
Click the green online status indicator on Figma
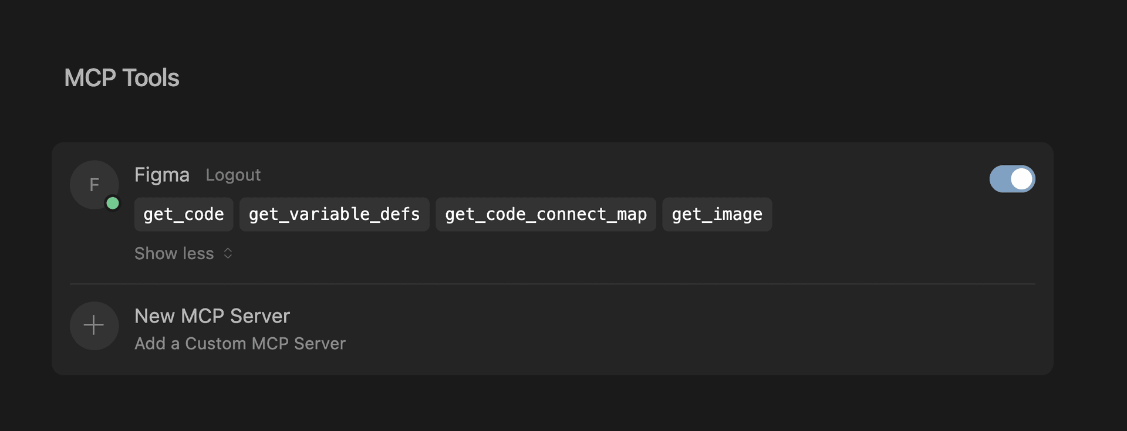click(x=112, y=203)
